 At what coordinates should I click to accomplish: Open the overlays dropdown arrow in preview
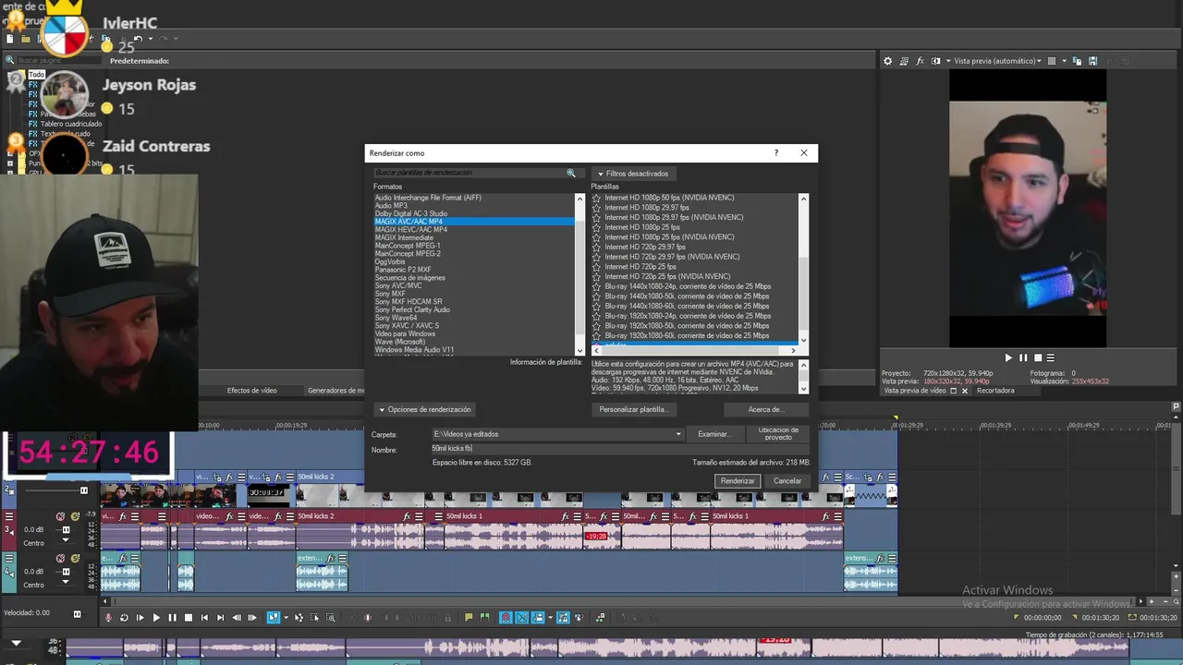[x=1064, y=61]
